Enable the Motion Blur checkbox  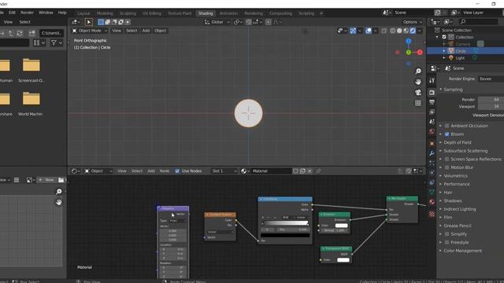pyautogui.click(x=447, y=167)
